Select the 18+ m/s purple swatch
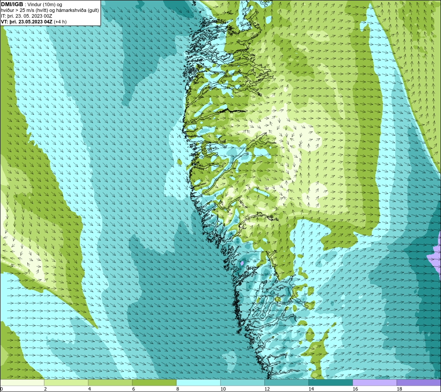 (x=419, y=382)
